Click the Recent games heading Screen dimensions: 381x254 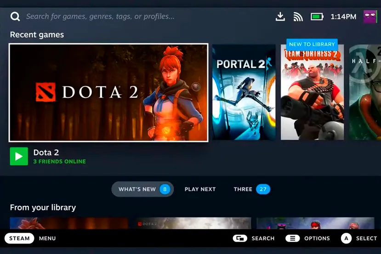(37, 35)
